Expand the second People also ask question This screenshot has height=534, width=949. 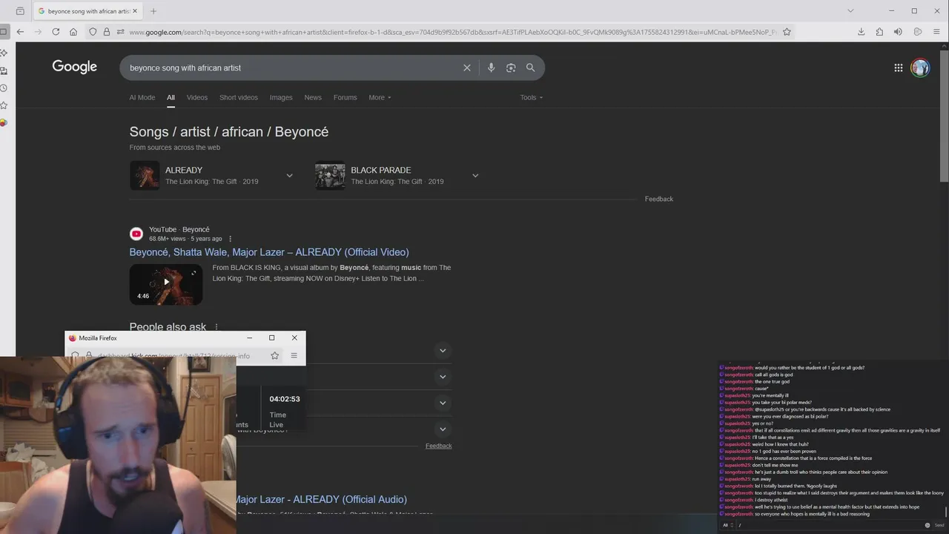(x=443, y=377)
